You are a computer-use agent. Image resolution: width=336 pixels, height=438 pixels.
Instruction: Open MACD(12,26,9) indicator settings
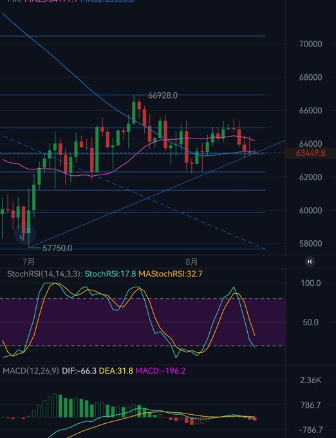[x=31, y=370]
